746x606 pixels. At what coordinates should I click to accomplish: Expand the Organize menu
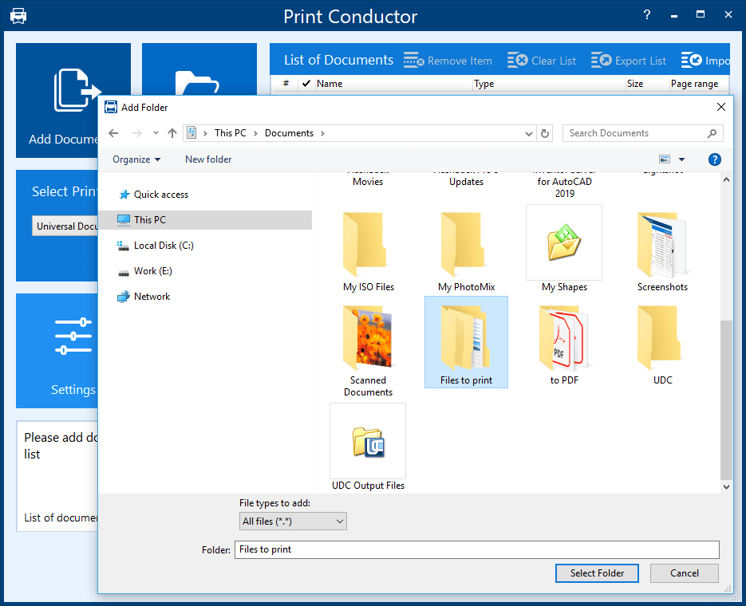[x=135, y=159]
